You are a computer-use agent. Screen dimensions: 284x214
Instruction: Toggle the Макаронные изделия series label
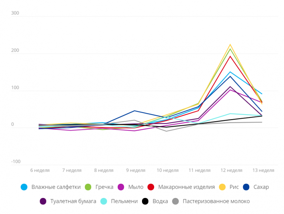point(186,187)
